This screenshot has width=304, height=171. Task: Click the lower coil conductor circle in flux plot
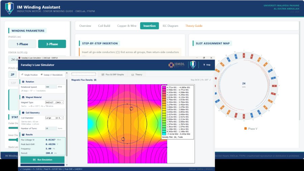click(x=123, y=139)
